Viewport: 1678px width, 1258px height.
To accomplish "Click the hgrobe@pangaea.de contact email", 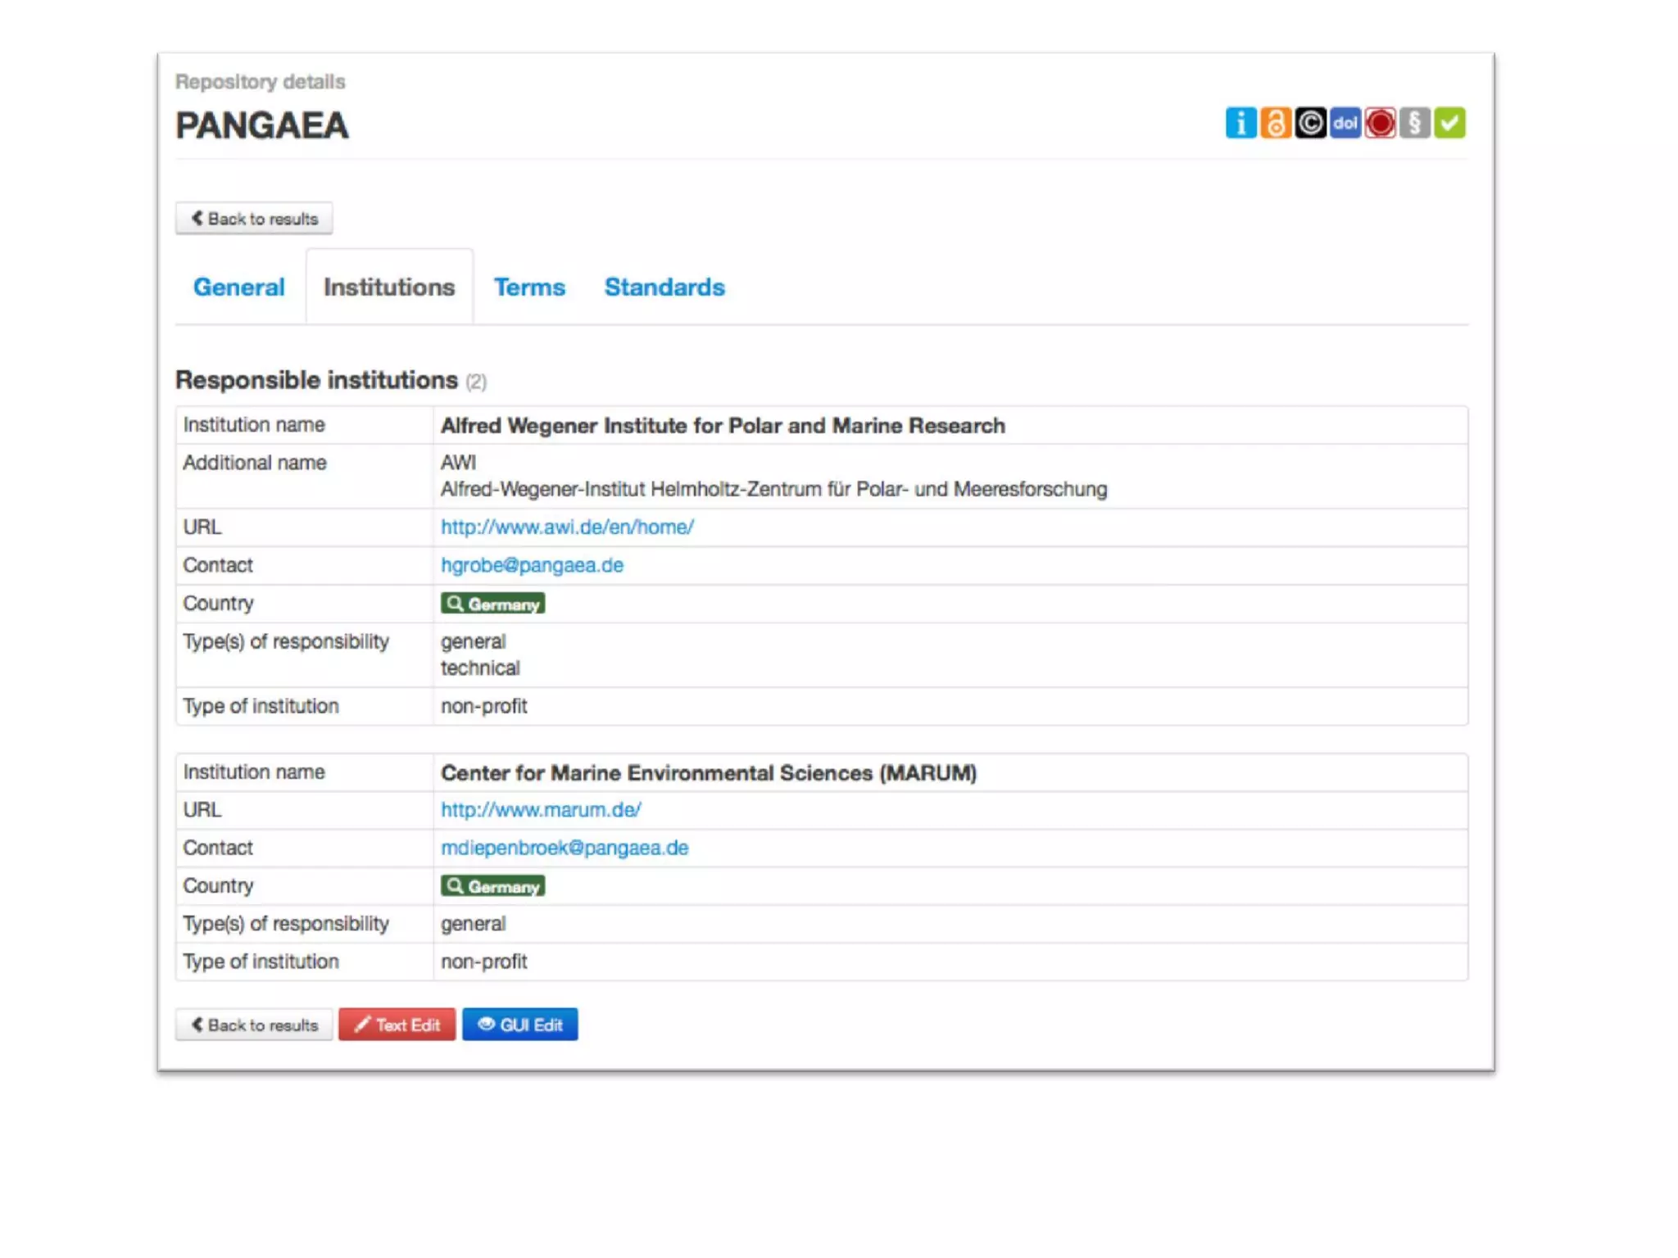I will tap(532, 565).
